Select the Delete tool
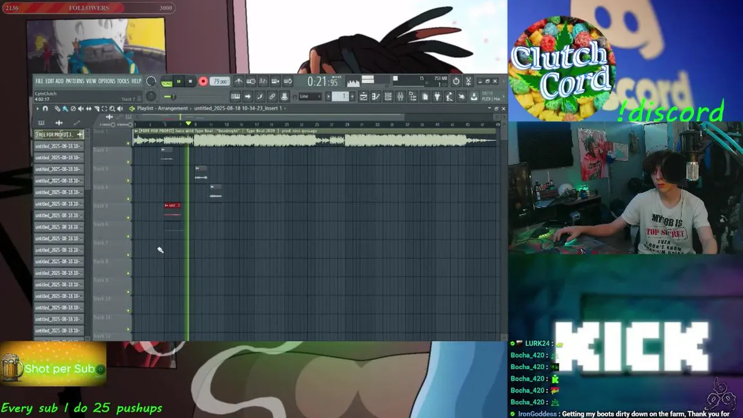Viewport: 743px width, 418px height. point(73,109)
